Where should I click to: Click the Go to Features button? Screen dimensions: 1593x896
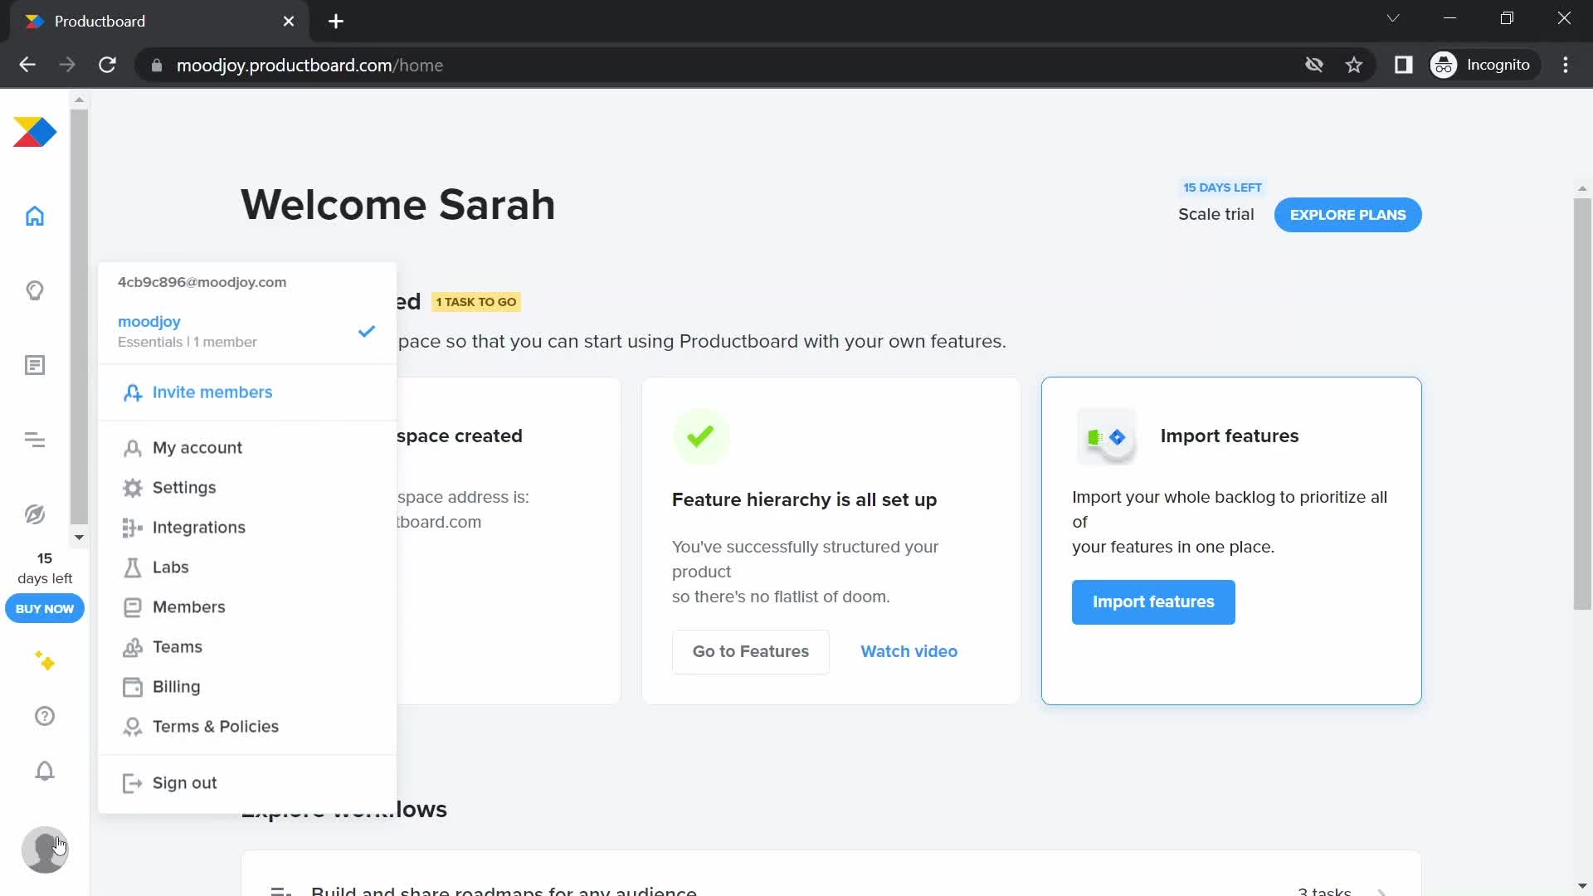750,652
